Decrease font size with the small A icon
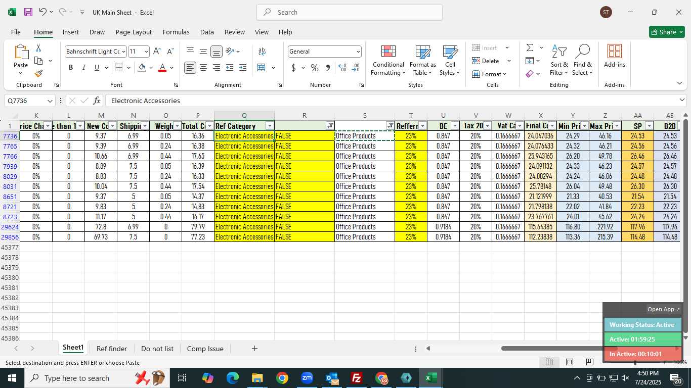This screenshot has width=691, height=388. pos(170,51)
